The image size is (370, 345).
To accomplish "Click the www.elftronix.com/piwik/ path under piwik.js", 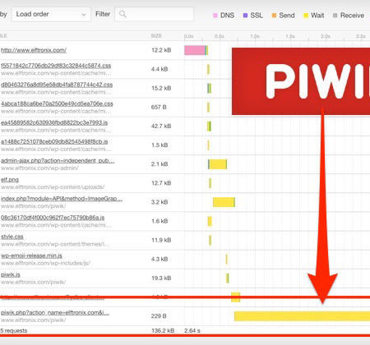I will coord(33,282).
